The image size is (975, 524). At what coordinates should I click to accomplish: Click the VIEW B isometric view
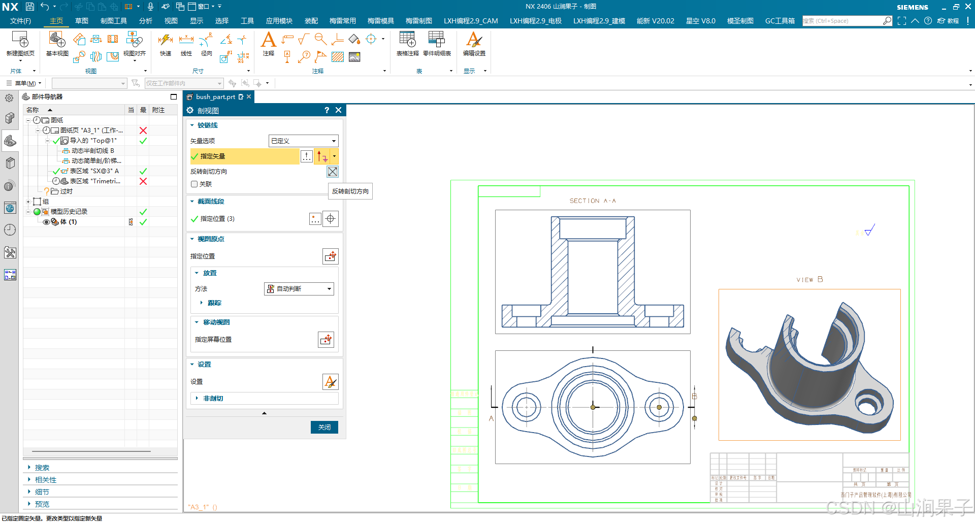click(x=809, y=365)
